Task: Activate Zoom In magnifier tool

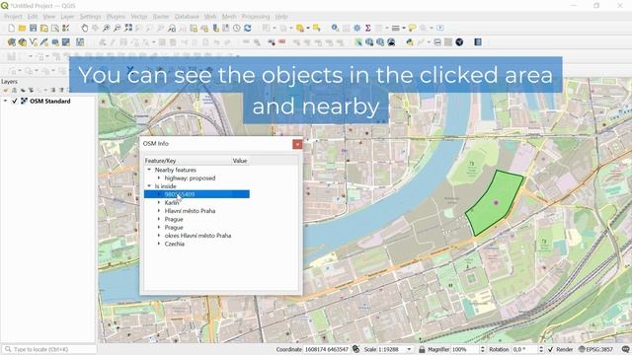Action: pos(106,28)
